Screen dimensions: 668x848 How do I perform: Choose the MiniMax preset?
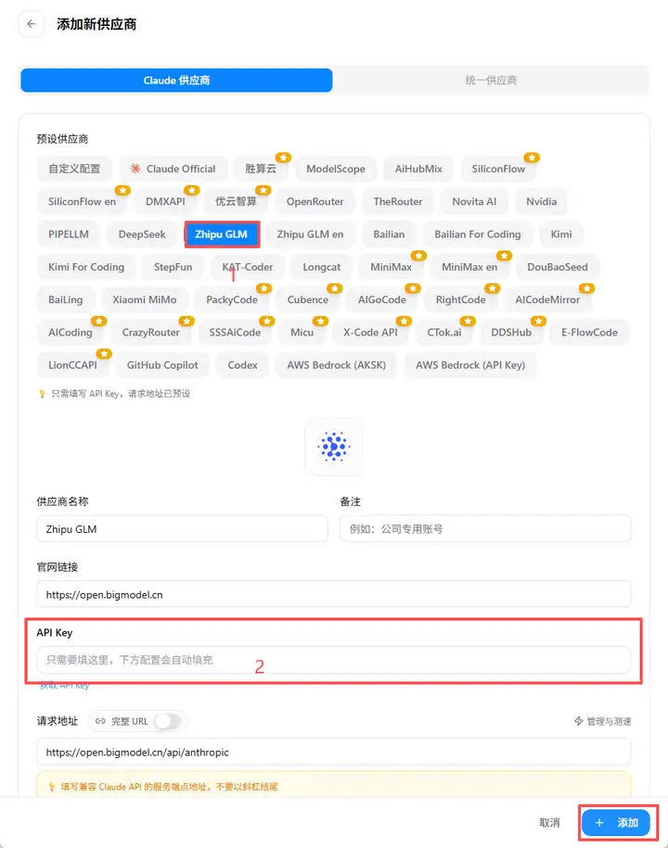391,267
